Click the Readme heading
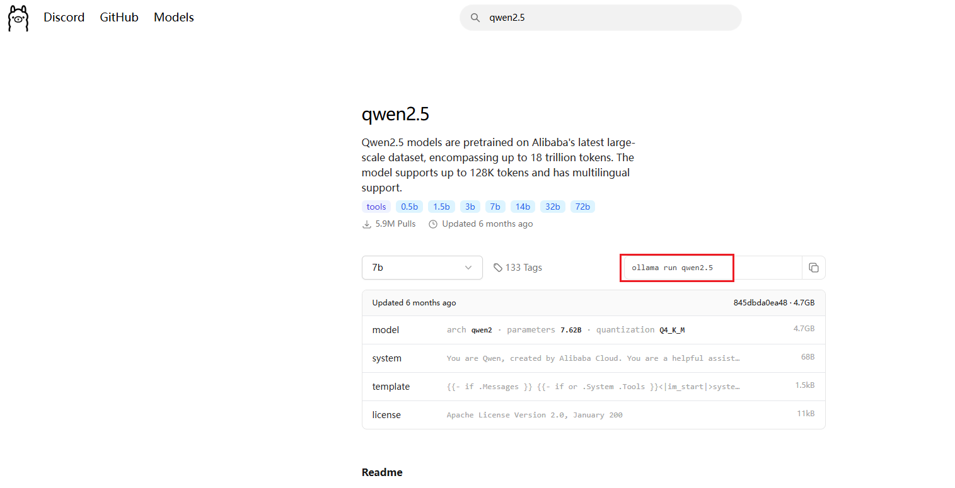The image size is (955, 488). click(x=382, y=472)
